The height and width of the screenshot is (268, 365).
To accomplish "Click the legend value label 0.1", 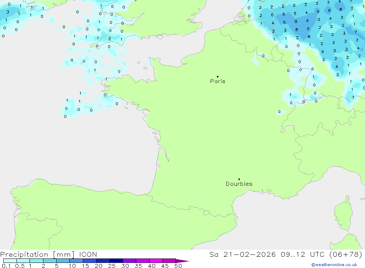I will tap(6, 266).
